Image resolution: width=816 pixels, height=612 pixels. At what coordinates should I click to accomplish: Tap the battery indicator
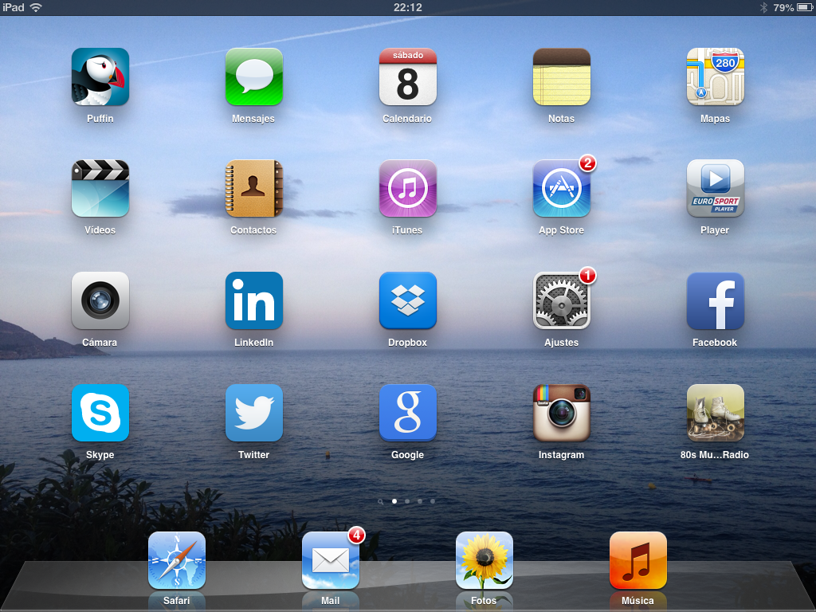(805, 7)
